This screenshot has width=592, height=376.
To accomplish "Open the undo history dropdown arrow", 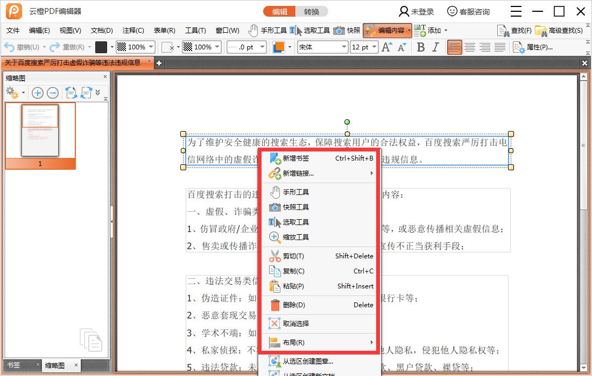I will click(x=44, y=47).
